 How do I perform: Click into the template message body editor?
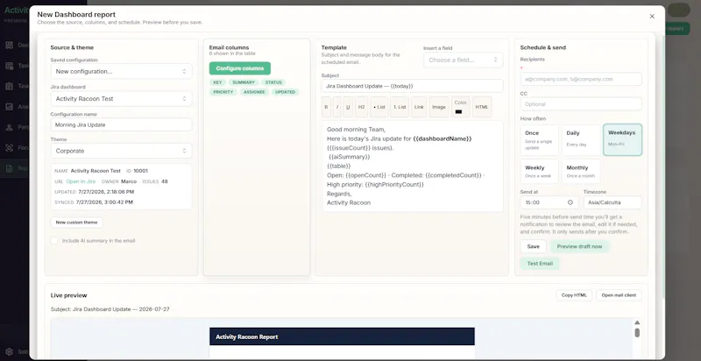pyautogui.click(x=412, y=166)
